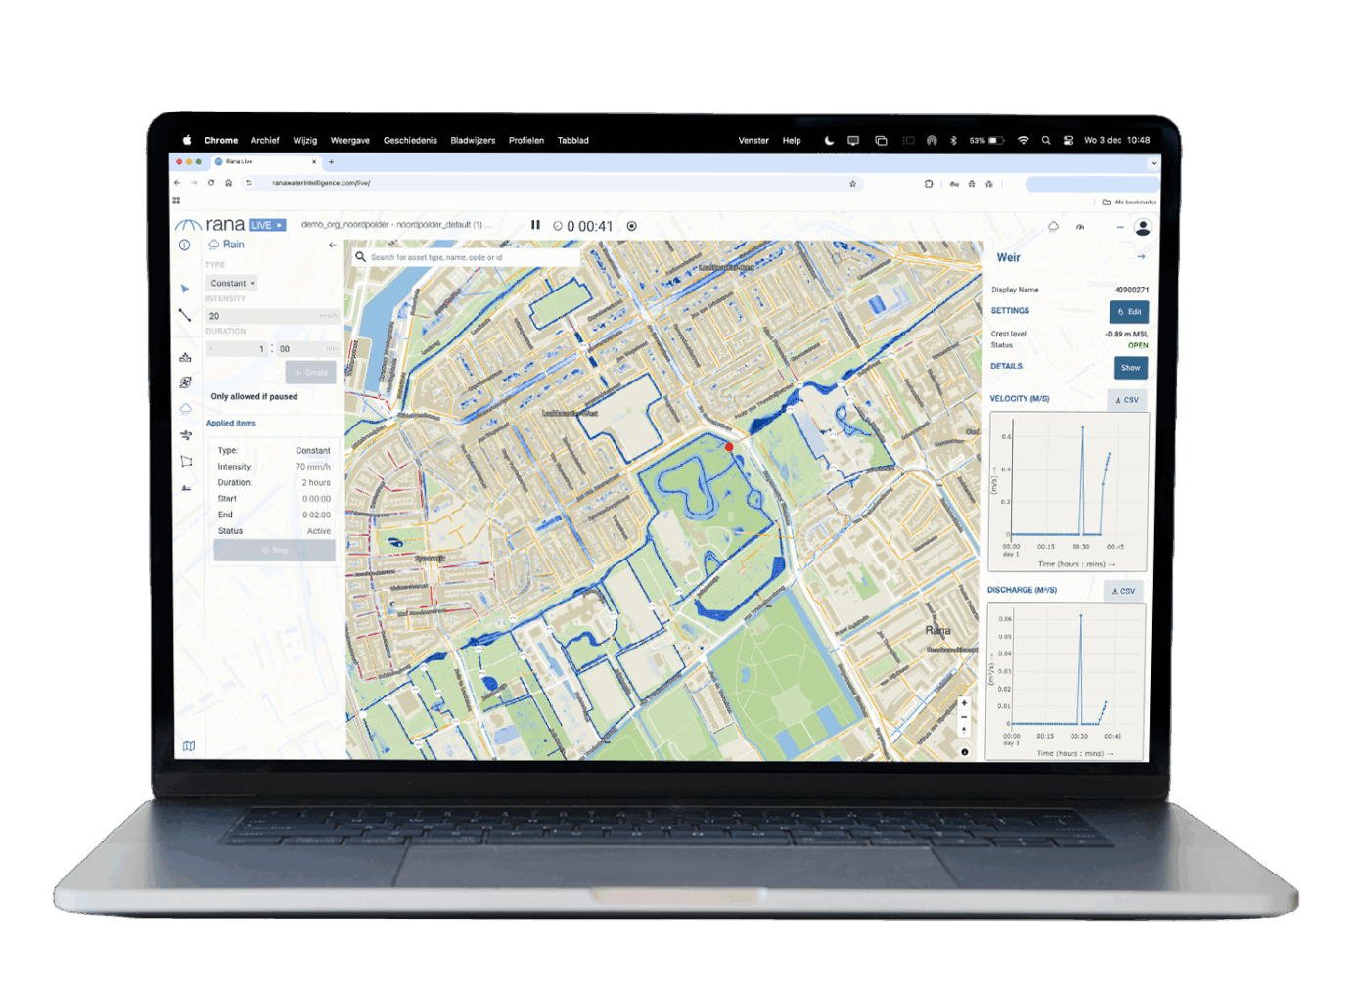1370x986 pixels.
Task: Collapse the Rain panel with back arrow
Action: 333,245
